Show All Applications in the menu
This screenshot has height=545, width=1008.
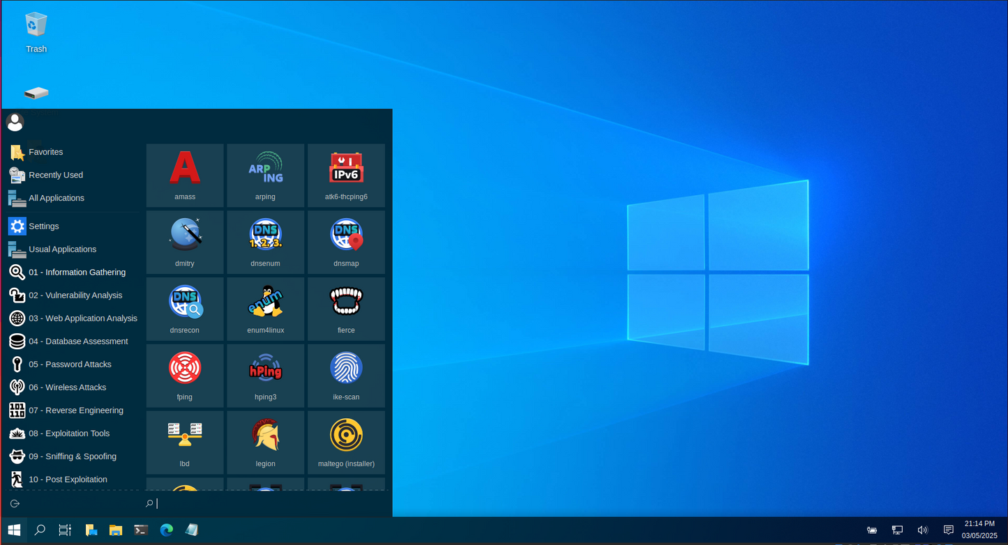(74, 198)
